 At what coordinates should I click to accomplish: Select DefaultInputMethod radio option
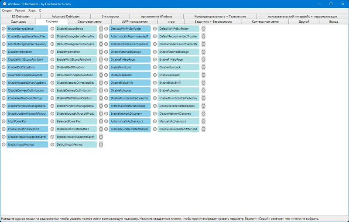[x=52, y=145]
